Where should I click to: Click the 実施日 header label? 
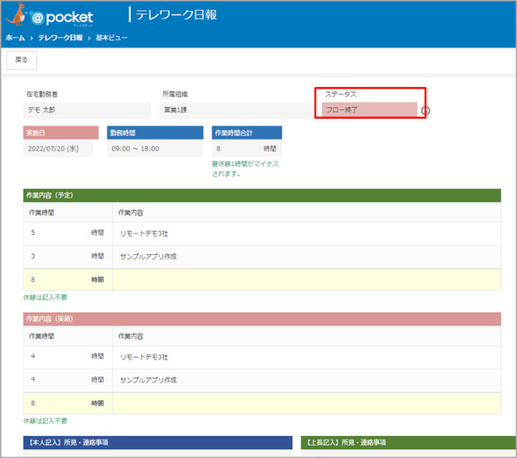pos(61,133)
